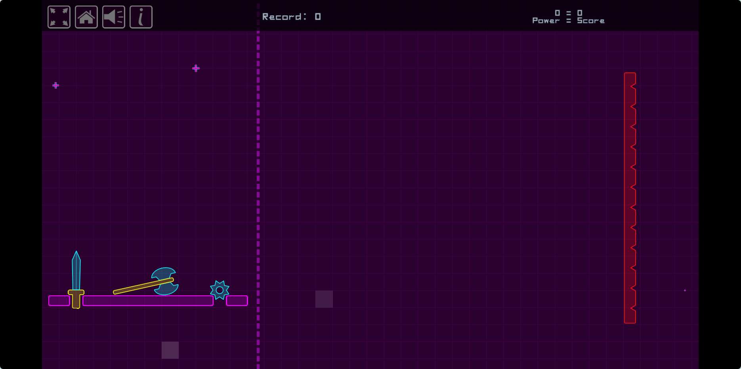
Task: Click the long magenta platform under the axe
Action: pos(148,301)
